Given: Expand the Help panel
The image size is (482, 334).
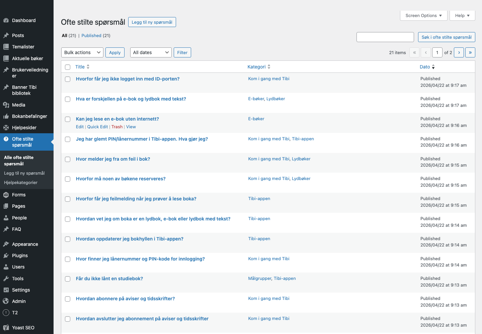Looking at the screenshot, I should (x=463, y=15).
